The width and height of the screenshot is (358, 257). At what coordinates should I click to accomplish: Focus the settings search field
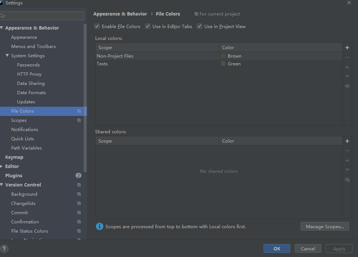pos(44,16)
